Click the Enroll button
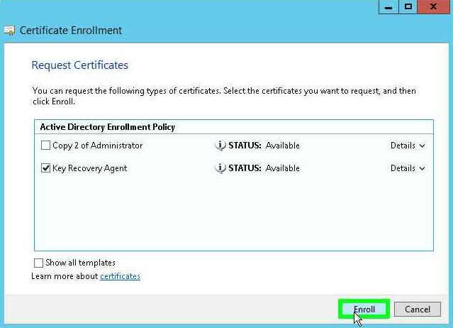The height and width of the screenshot is (328, 453). (x=364, y=310)
